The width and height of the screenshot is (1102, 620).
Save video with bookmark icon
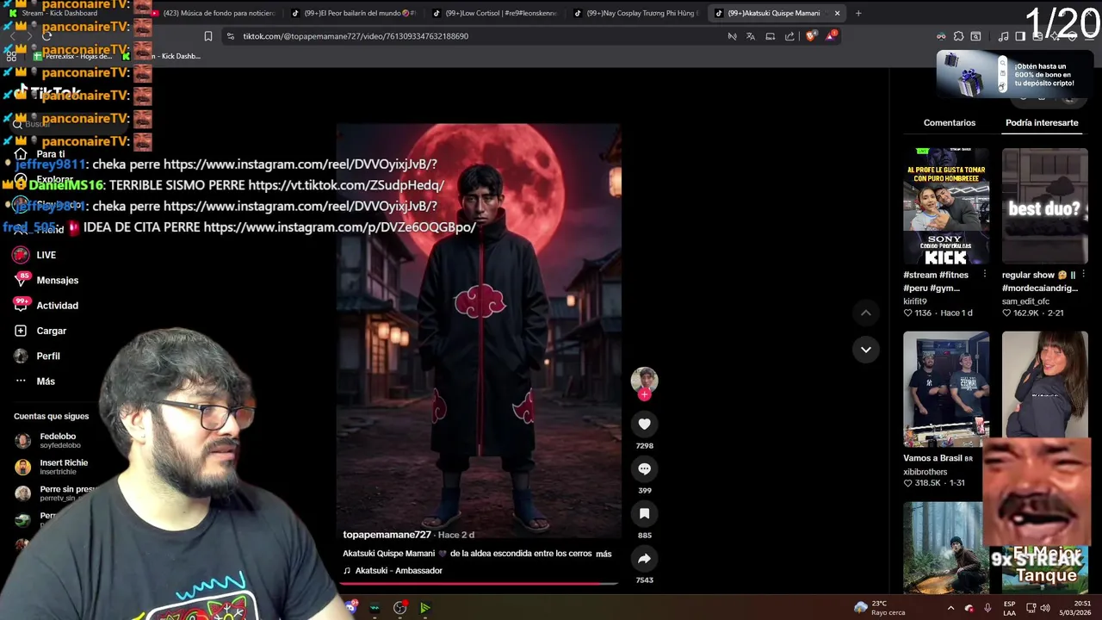coord(644,513)
